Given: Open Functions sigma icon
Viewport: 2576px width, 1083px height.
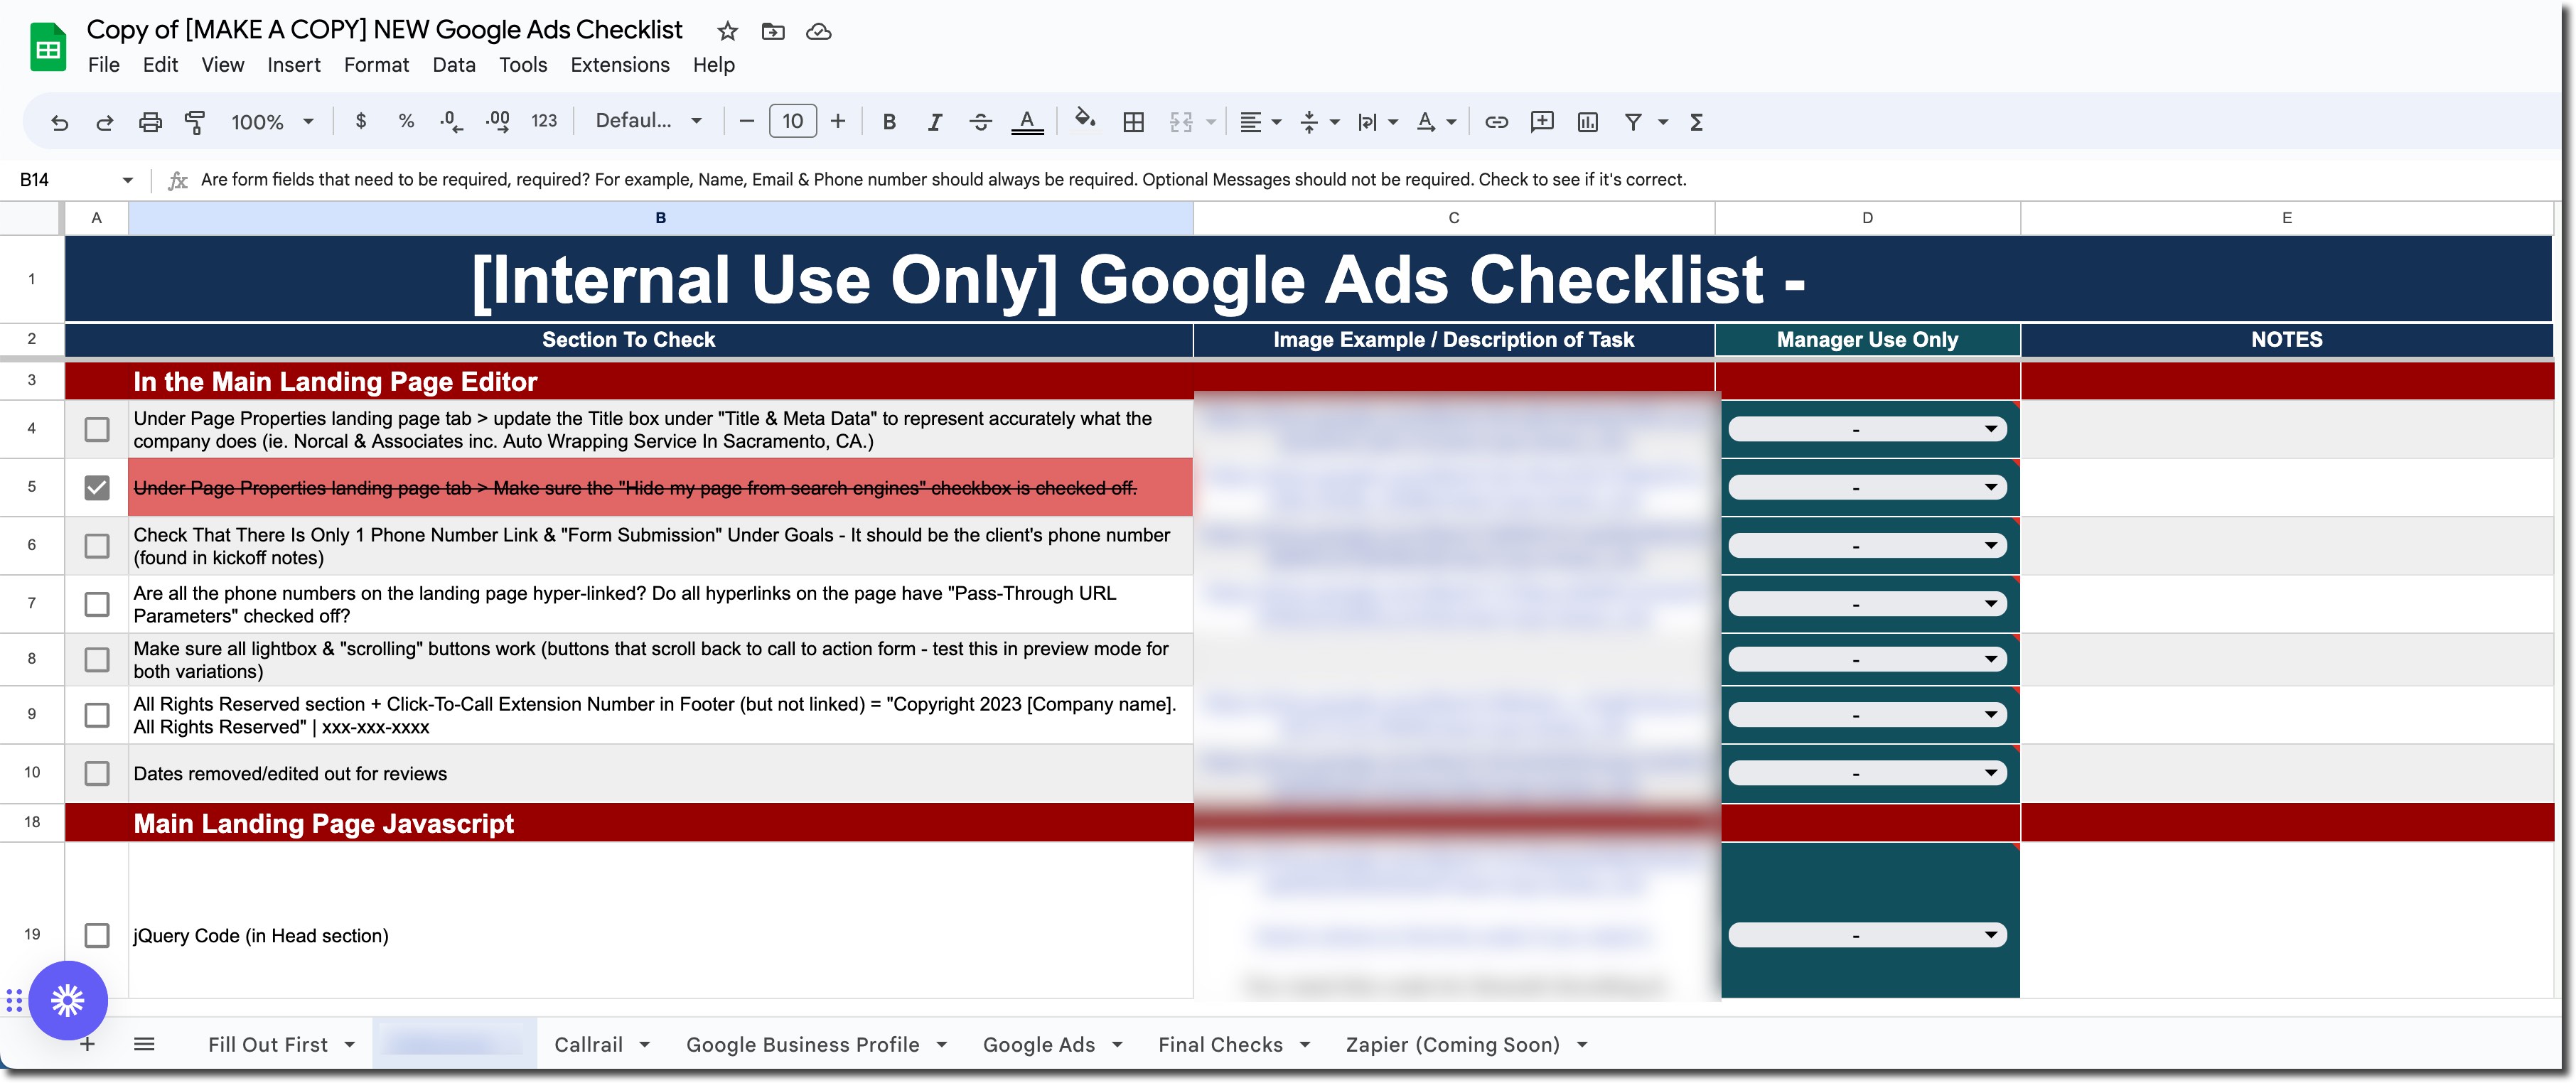Looking at the screenshot, I should pos(1696,122).
